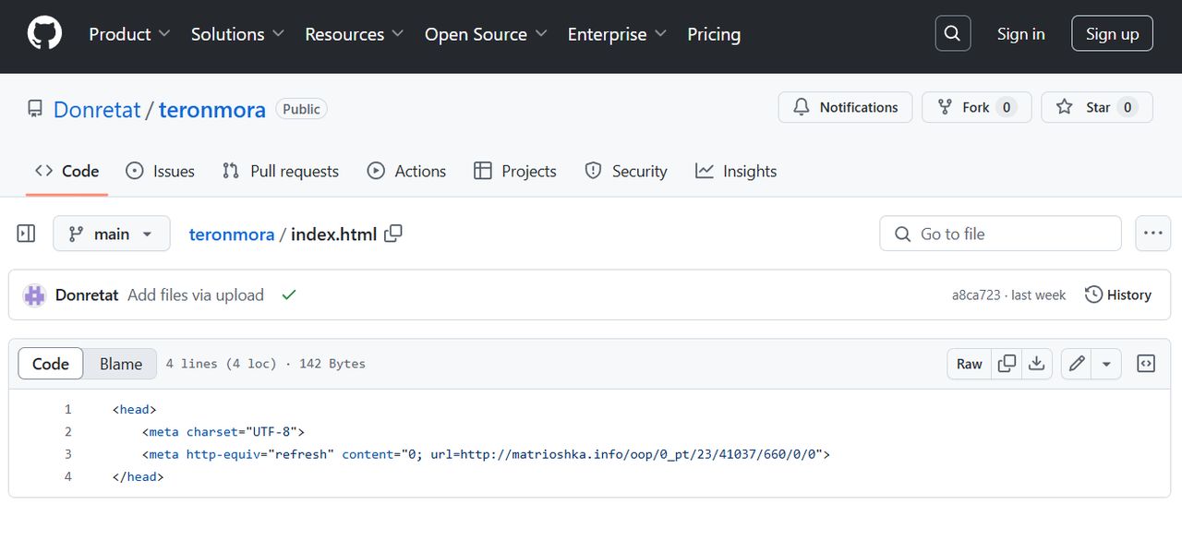Open the three-dots more options button
Screen dimensions: 1182x541
coord(1152,234)
